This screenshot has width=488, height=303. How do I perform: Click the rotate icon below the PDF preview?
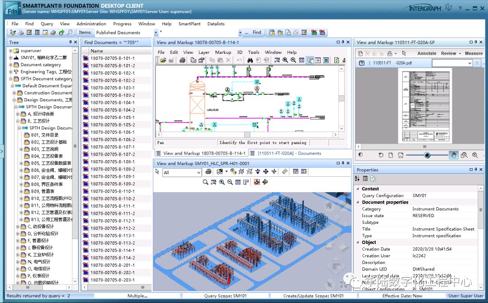point(380,155)
